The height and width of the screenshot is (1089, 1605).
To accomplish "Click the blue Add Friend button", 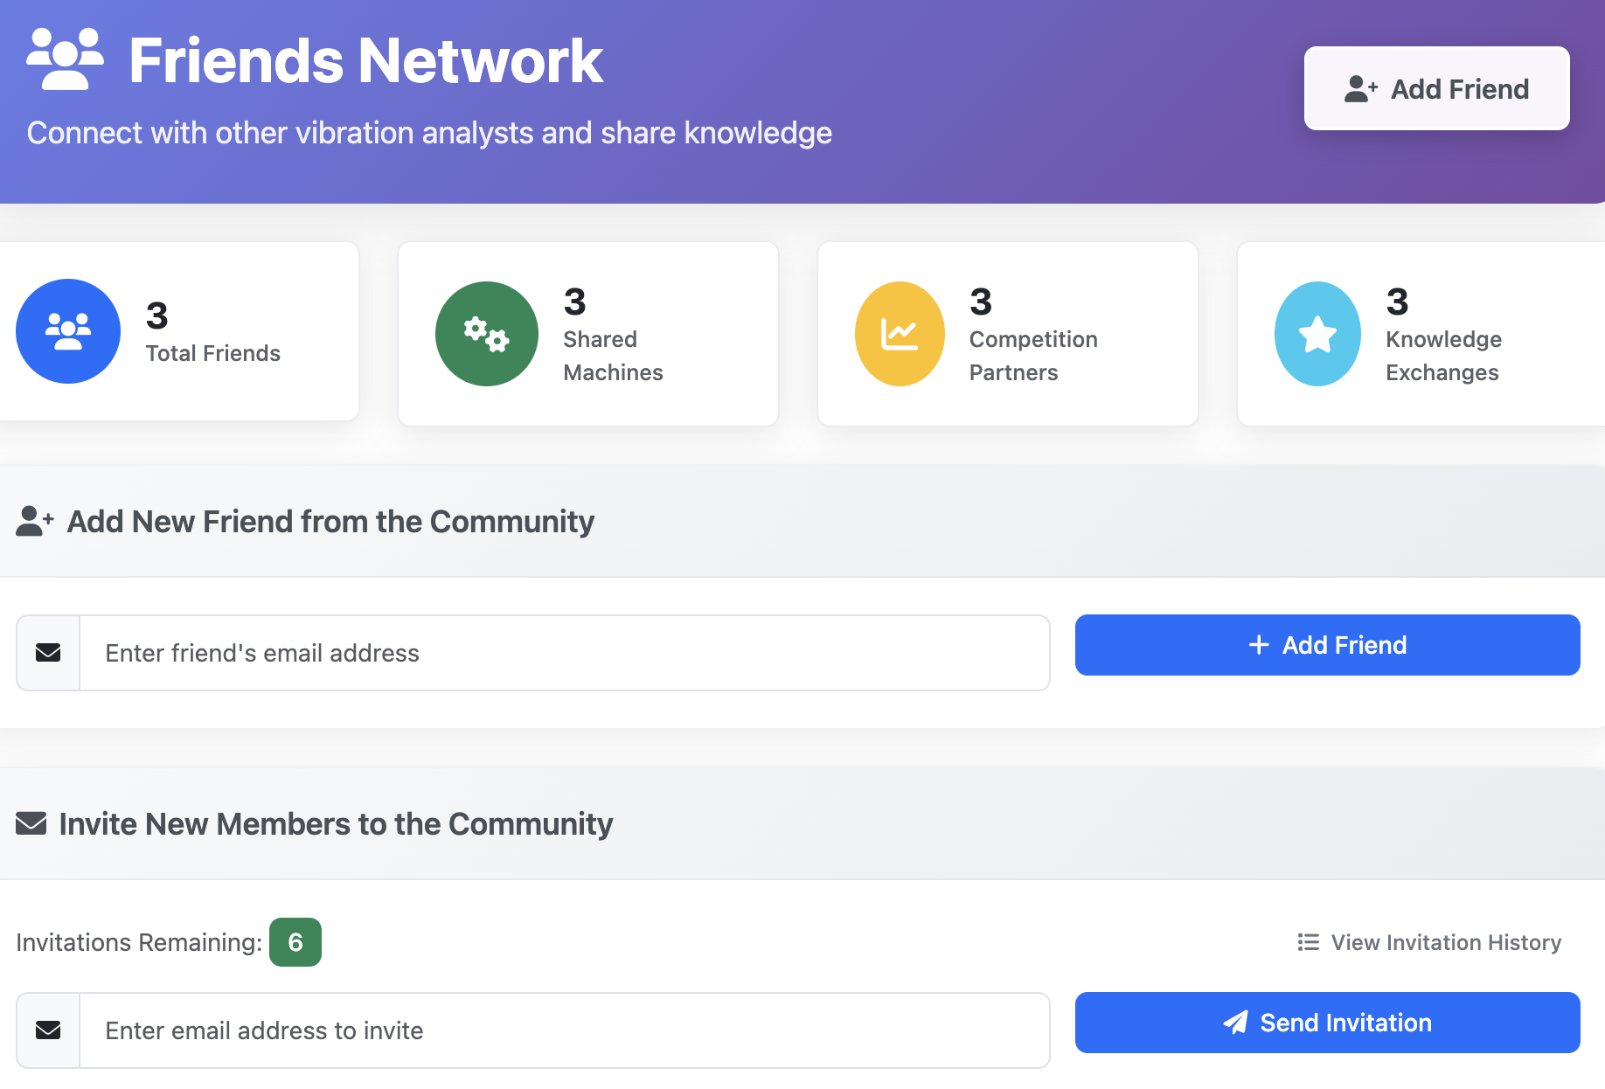I will tap(1327, 645).
